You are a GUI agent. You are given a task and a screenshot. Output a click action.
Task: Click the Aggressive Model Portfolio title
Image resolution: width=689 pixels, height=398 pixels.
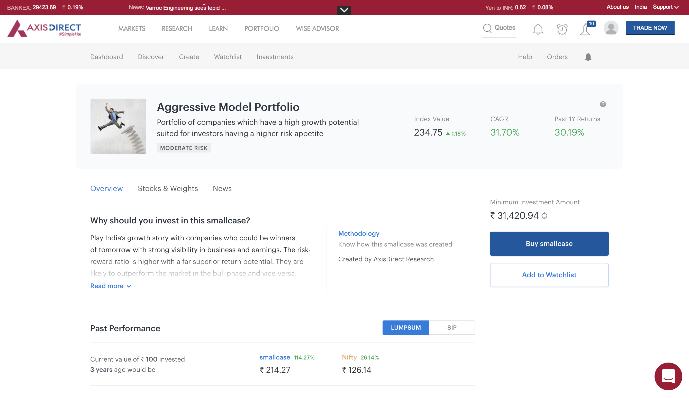228,107
